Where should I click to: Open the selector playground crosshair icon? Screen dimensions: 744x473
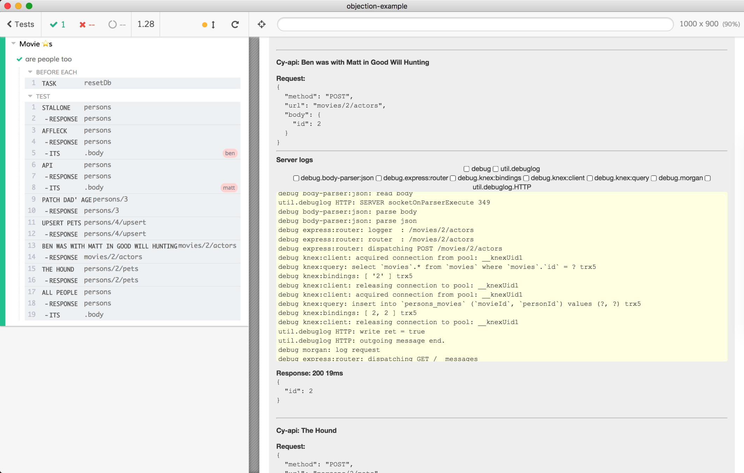[262, 24]
